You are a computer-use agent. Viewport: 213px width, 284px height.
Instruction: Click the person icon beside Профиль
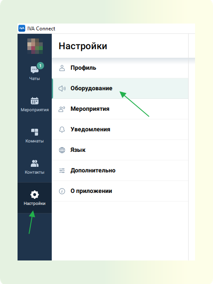coord(62,68)
